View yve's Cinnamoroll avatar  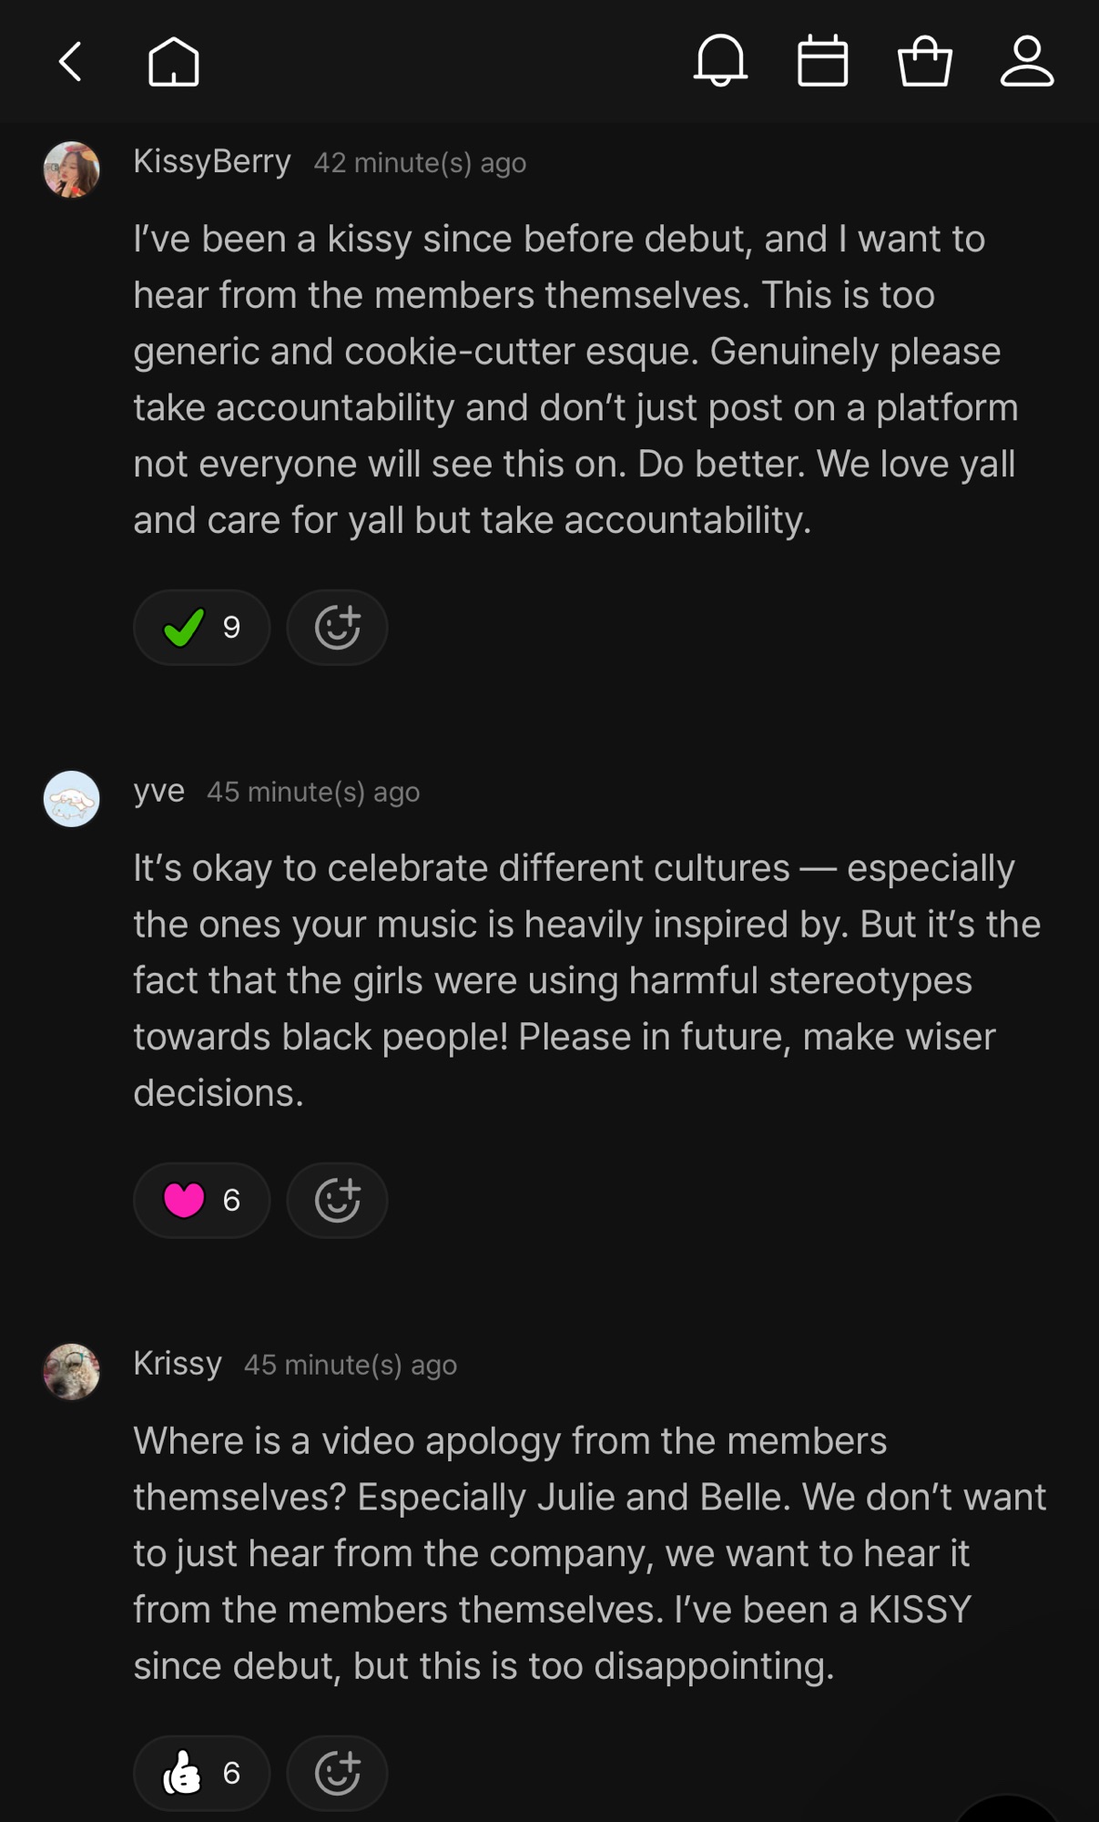[x=71, y=799]
